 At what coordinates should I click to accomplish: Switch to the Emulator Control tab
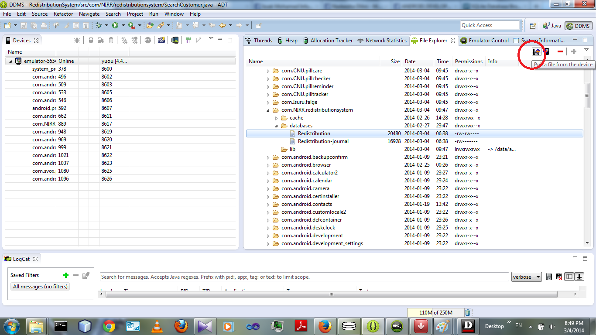[x=484, y=40]
